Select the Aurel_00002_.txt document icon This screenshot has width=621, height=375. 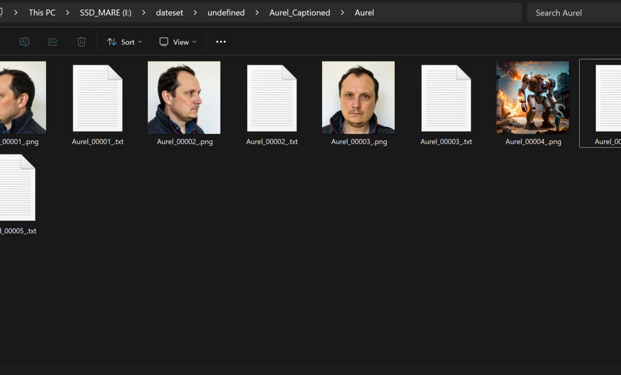point(272,98)
